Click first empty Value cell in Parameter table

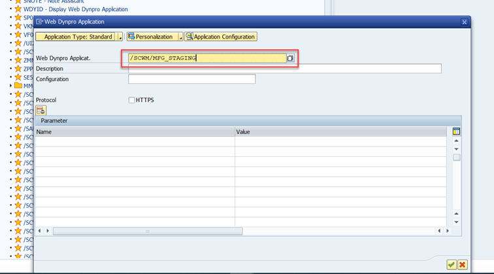[340, 141]
